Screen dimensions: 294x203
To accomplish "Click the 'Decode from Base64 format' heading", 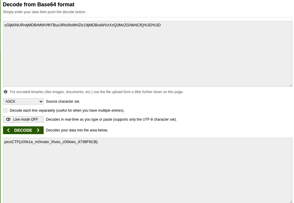I will (x=39, y=4).
